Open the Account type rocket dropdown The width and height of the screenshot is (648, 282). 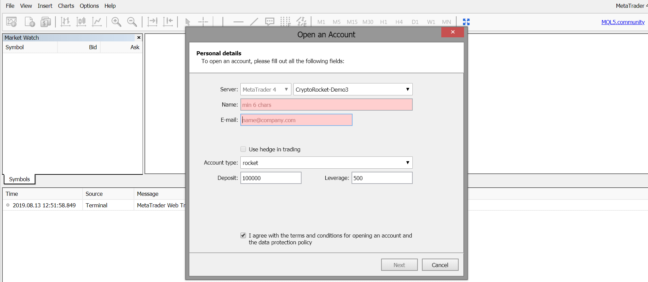pyautogui.click(x=326, y=163)
